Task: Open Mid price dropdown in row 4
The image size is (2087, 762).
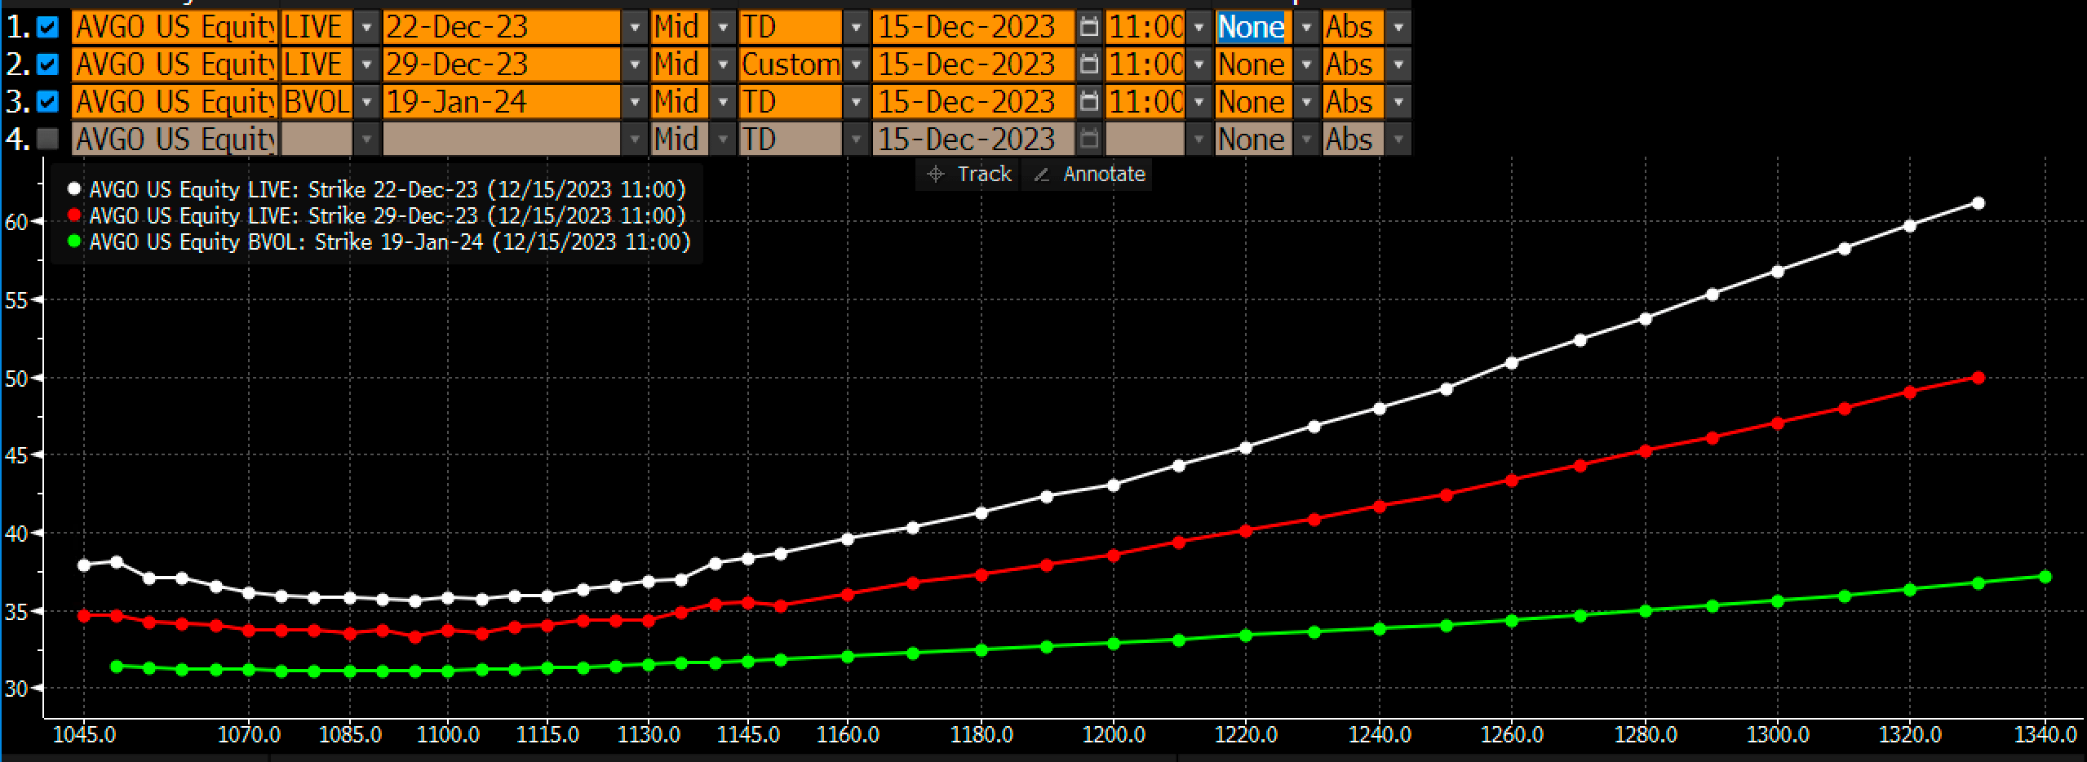Action: pos(723,140)
